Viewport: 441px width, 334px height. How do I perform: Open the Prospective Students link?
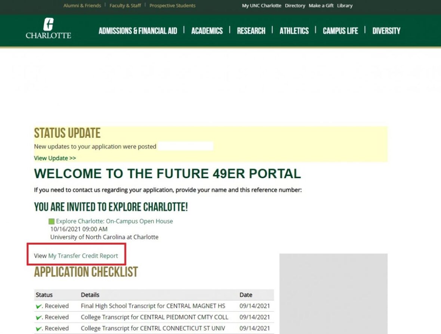(x=172, y=6)
